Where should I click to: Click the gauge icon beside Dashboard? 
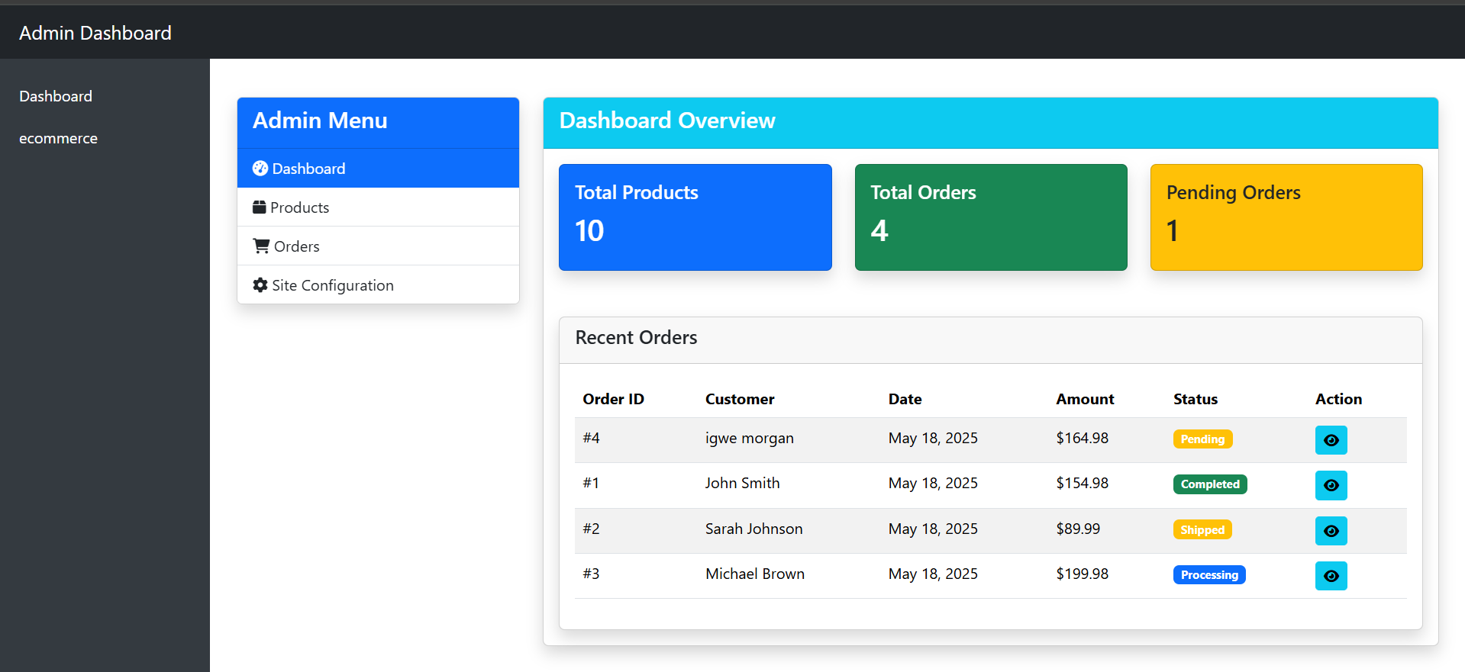click(x=260, y=169)
